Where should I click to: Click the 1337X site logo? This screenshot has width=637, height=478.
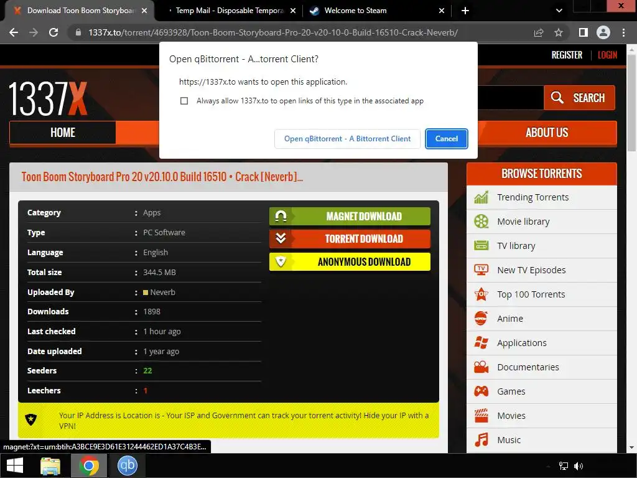(48, 99)
